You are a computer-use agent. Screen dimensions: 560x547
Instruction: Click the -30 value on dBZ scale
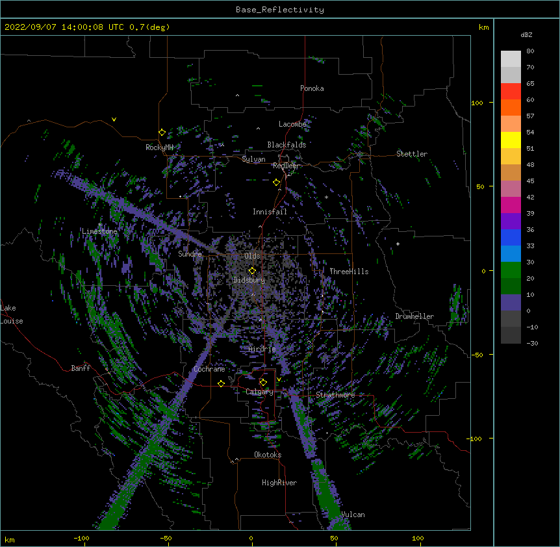(x=532, y=344)
